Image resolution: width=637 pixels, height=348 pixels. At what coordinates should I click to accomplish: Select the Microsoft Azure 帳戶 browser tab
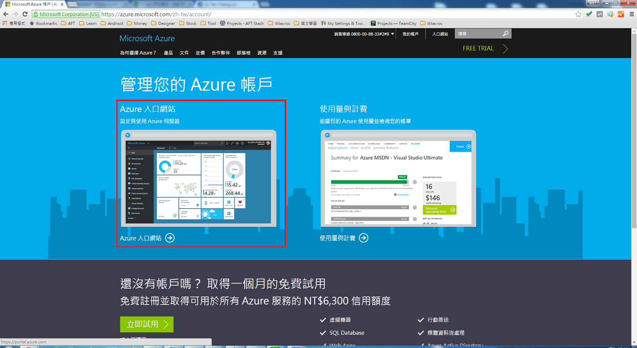[x=34, y=4]
